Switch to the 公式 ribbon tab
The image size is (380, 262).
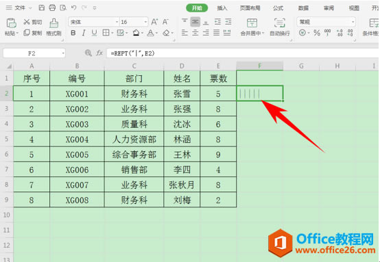click(278, 8)
